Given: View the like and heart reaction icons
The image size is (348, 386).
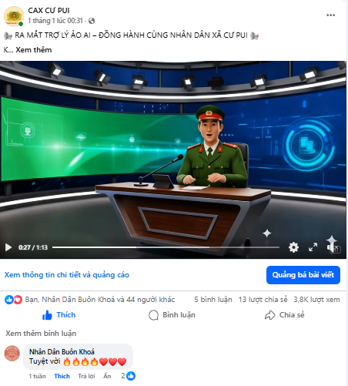Looking at the screenshot, I should click(13, 300).
